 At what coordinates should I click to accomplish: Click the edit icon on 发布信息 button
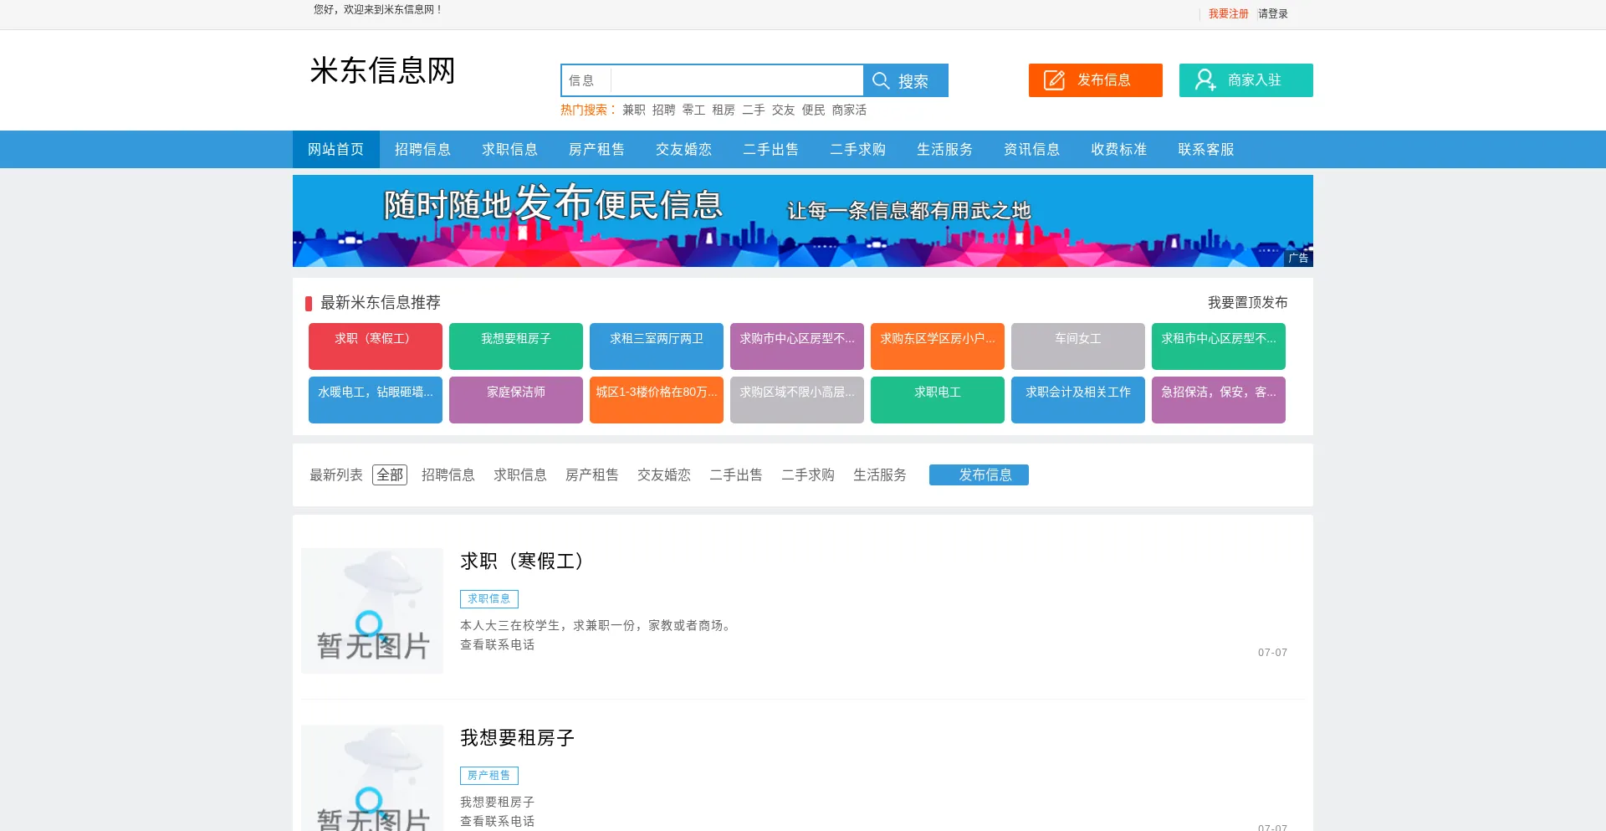[1054, 80]
